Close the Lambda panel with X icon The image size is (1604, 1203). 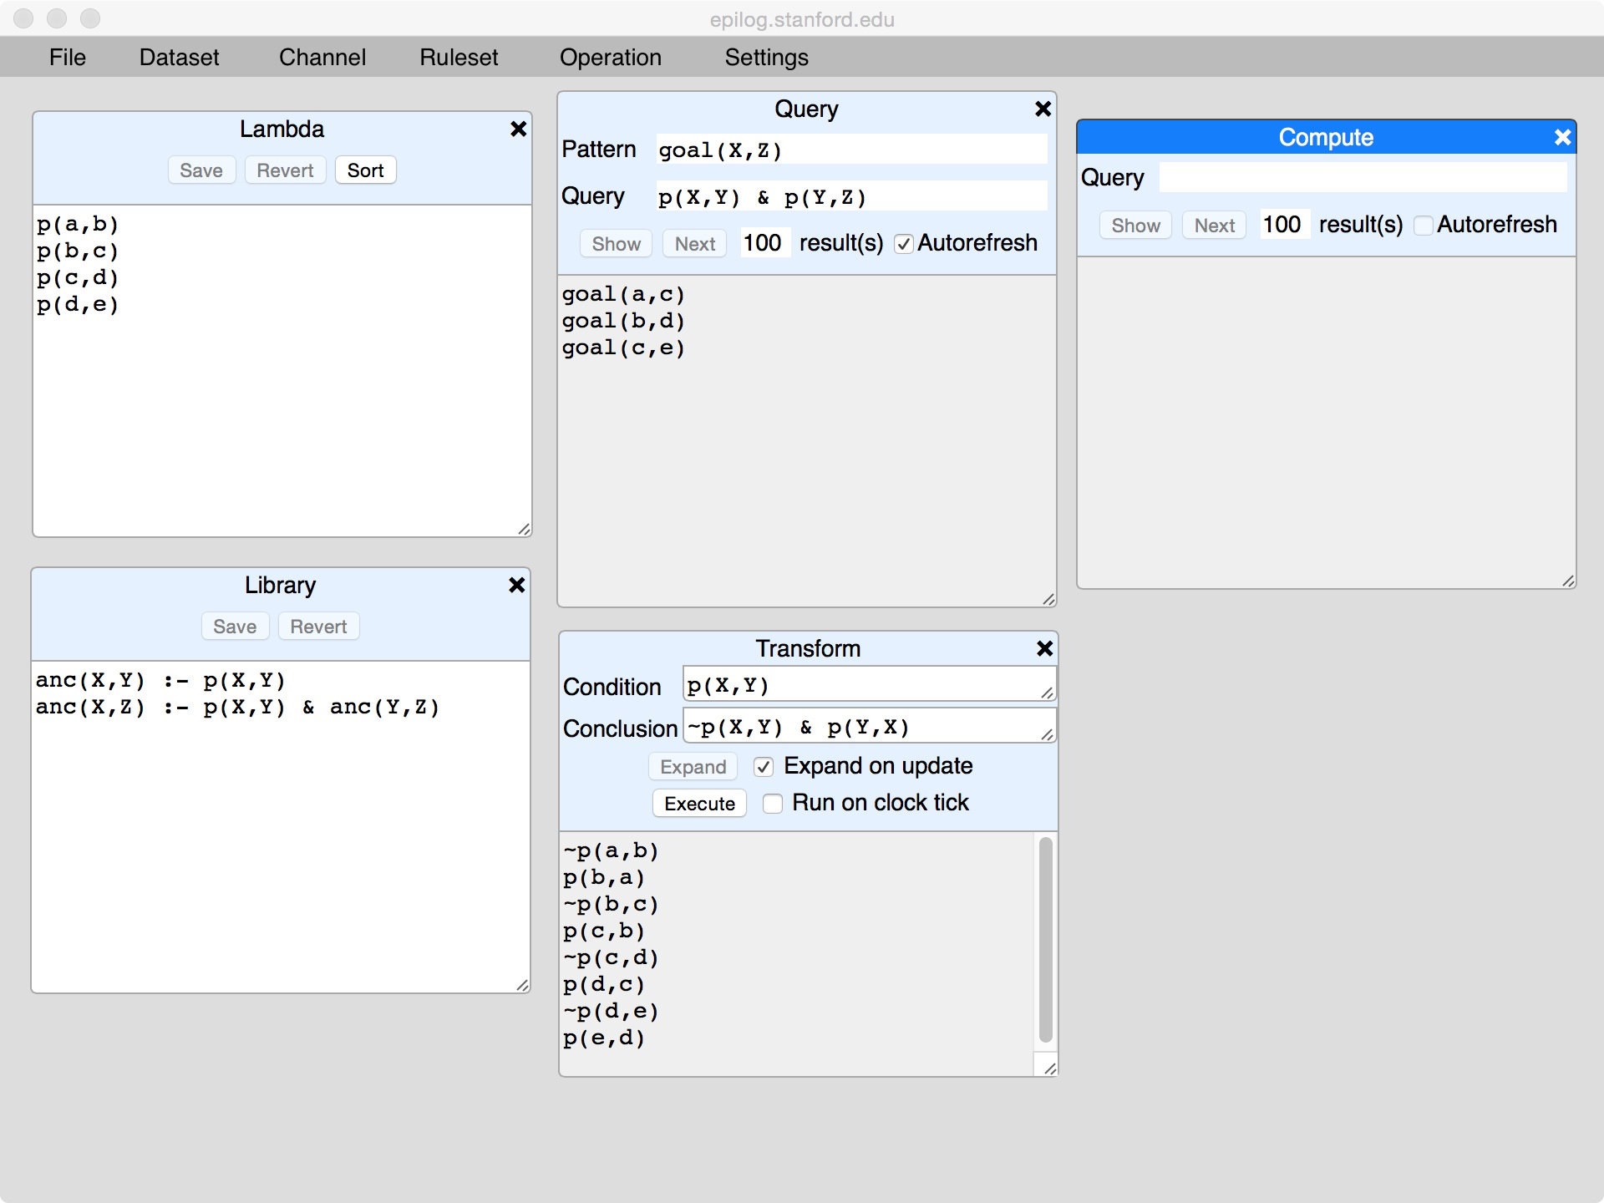click(518, 129)
